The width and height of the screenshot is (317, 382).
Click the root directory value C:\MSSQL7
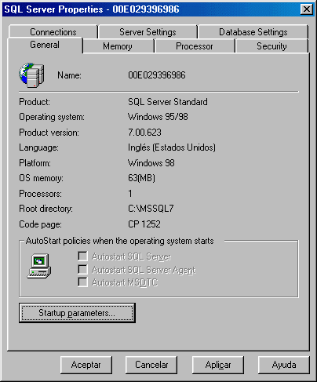(x=151, y=209)
